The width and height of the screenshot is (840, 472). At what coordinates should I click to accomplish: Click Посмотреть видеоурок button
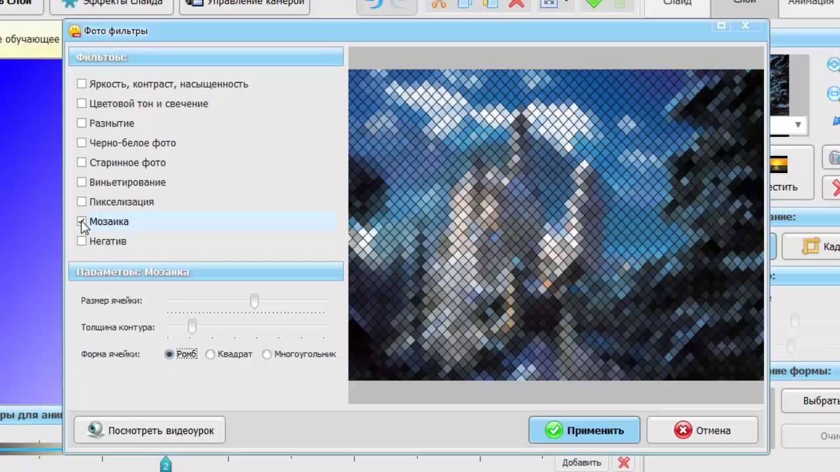(150, 431)
